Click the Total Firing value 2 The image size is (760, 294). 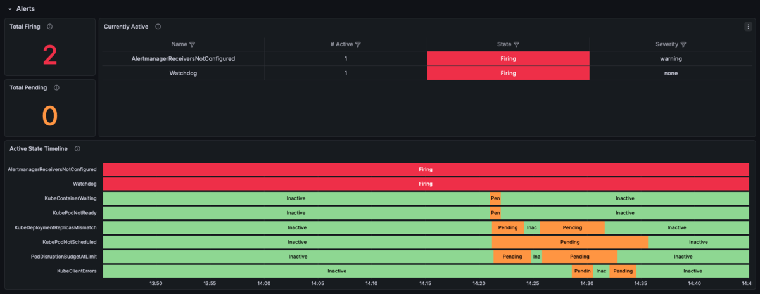(50, 54)
